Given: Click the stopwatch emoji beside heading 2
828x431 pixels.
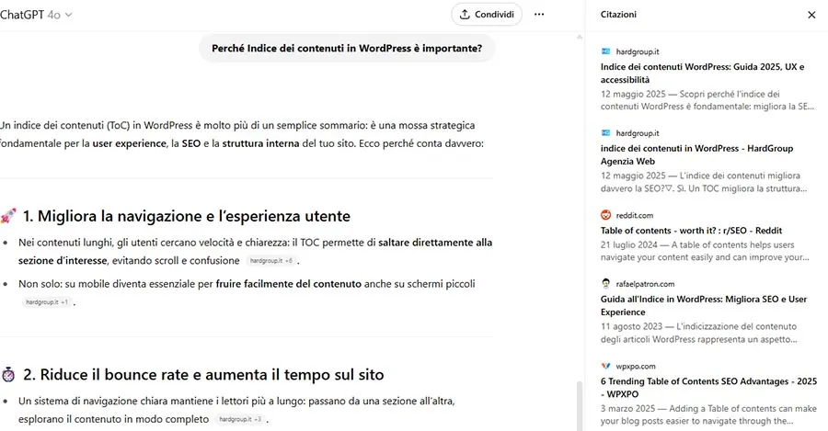Looking at the screenshot, I should click(8, 375).
